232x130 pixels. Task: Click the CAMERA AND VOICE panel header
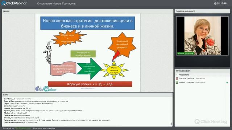(x=202, y=11)
